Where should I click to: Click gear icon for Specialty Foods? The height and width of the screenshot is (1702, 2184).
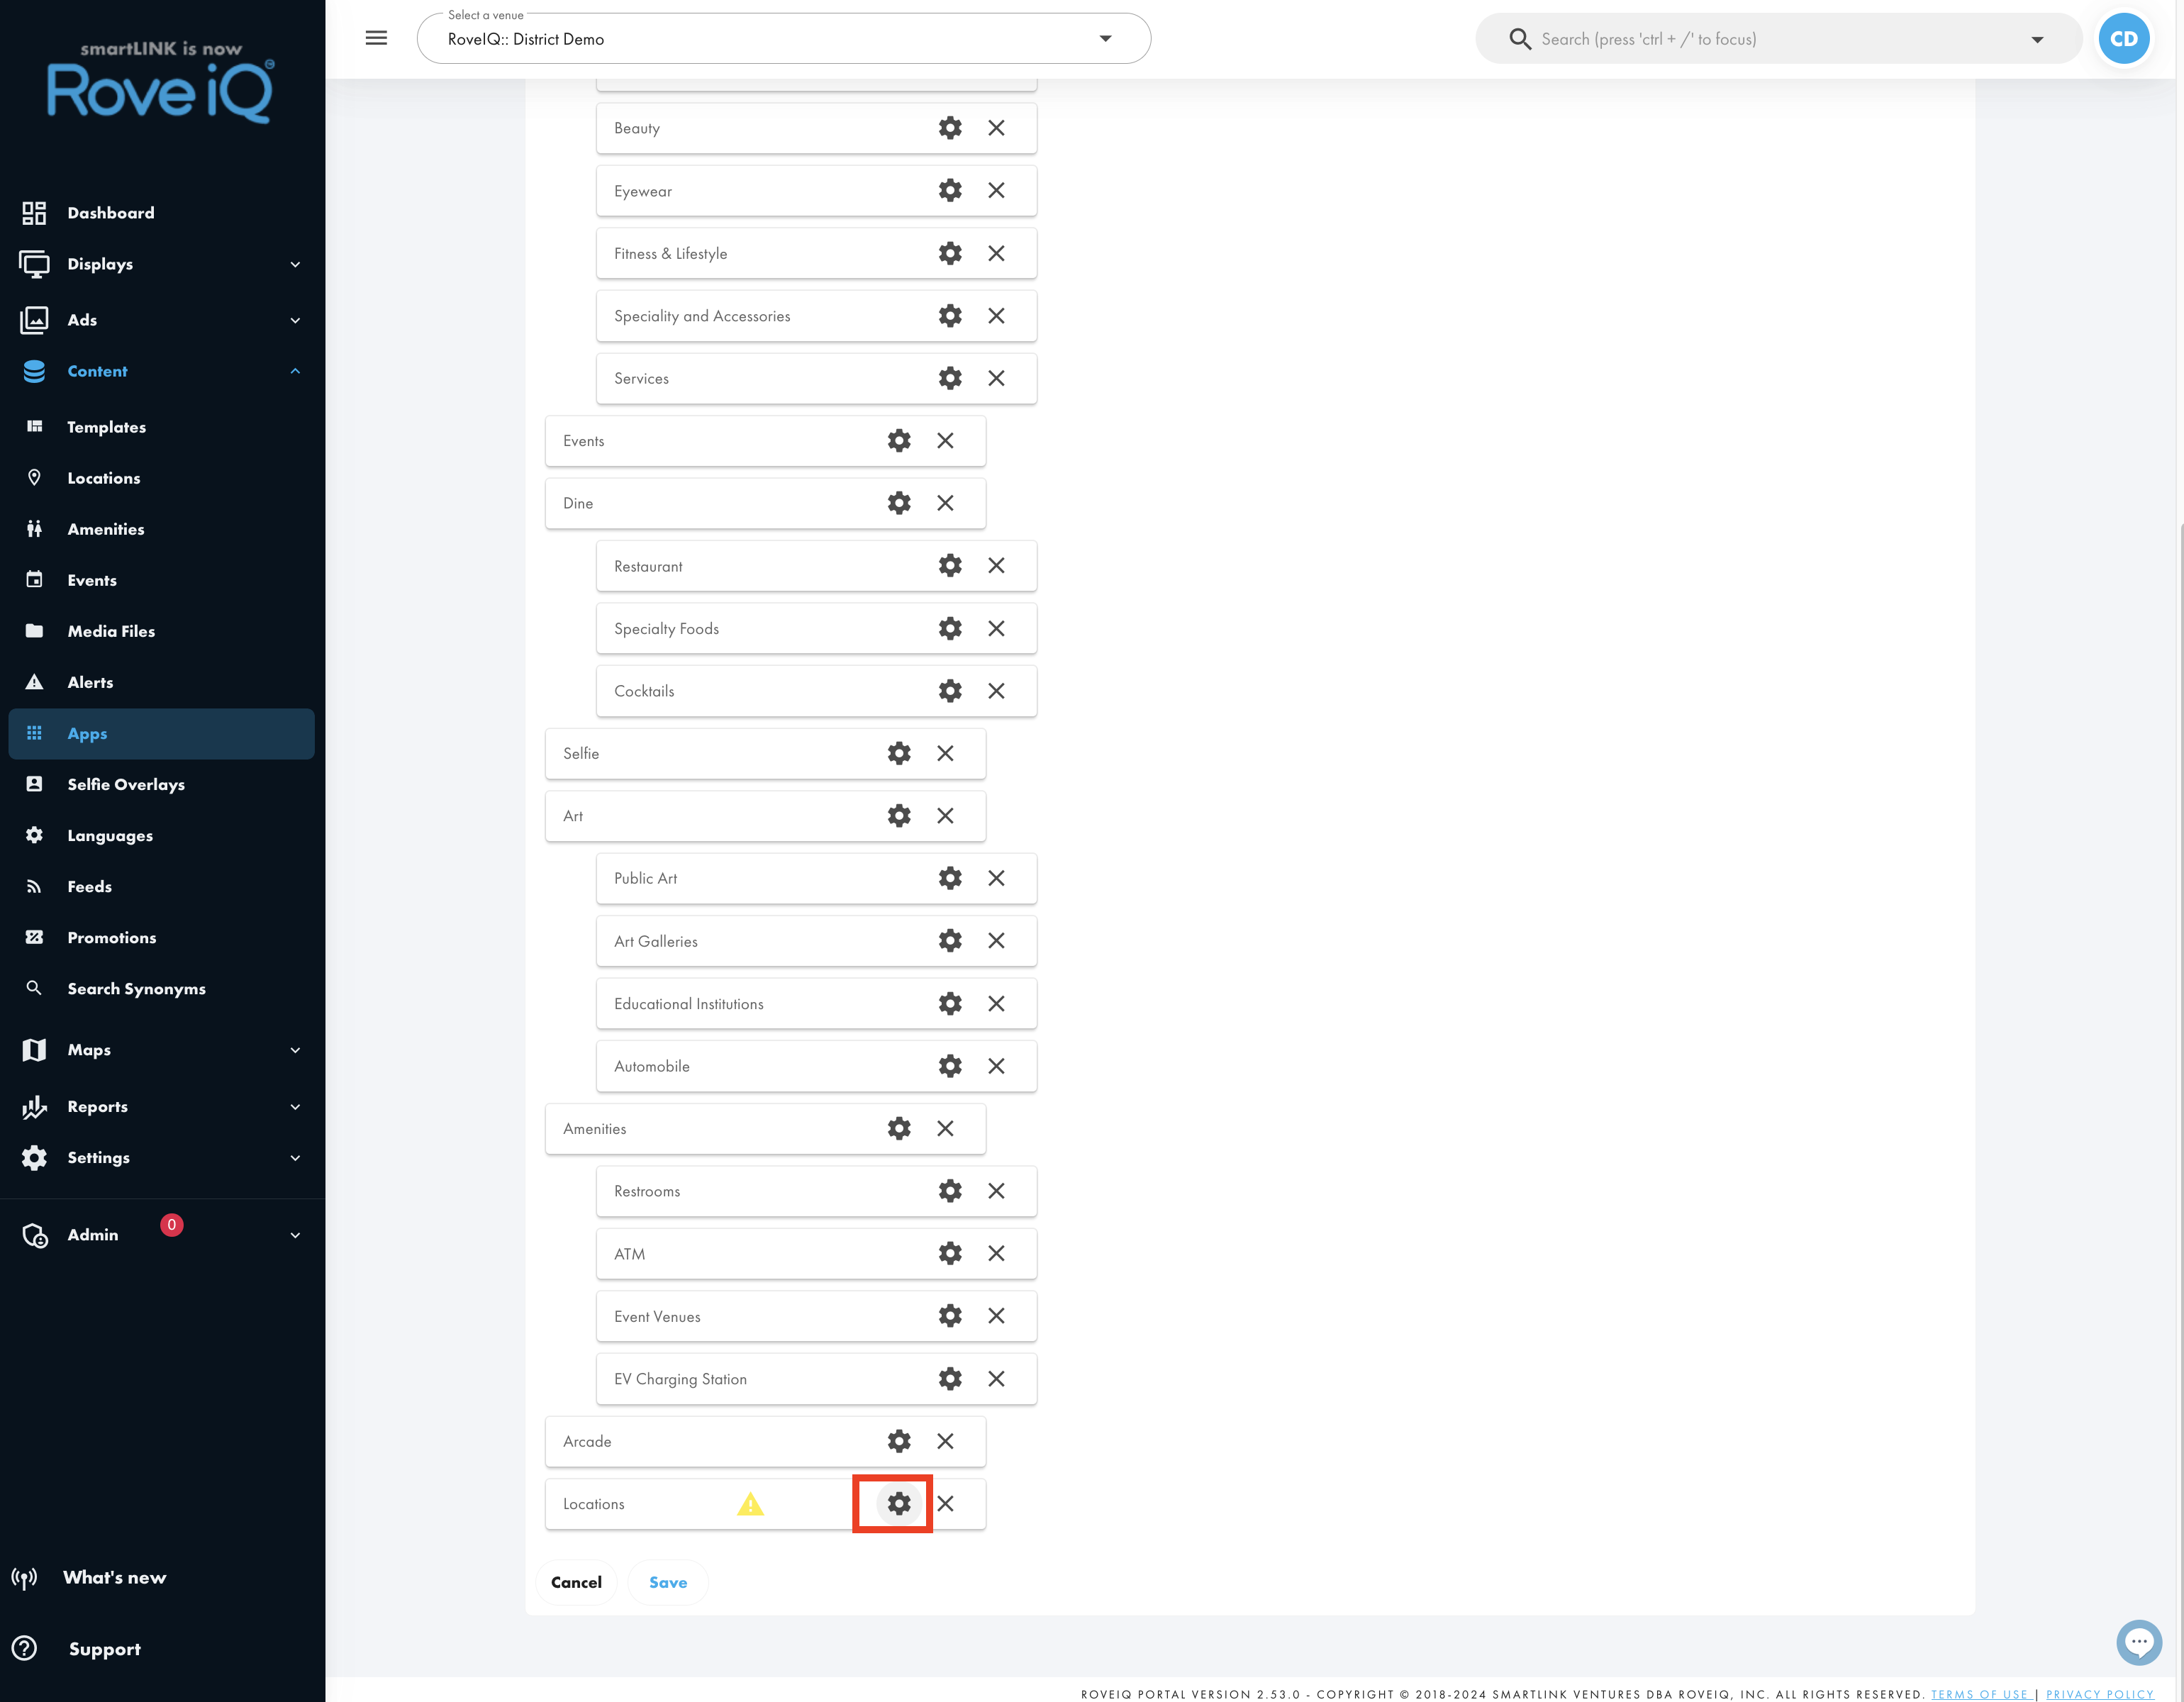949,628
